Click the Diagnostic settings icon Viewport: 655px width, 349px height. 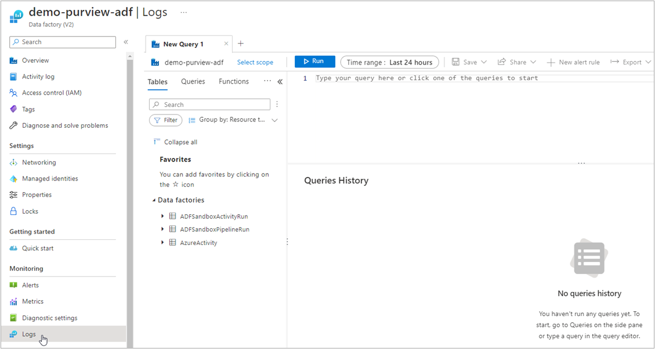pos(13,318)
